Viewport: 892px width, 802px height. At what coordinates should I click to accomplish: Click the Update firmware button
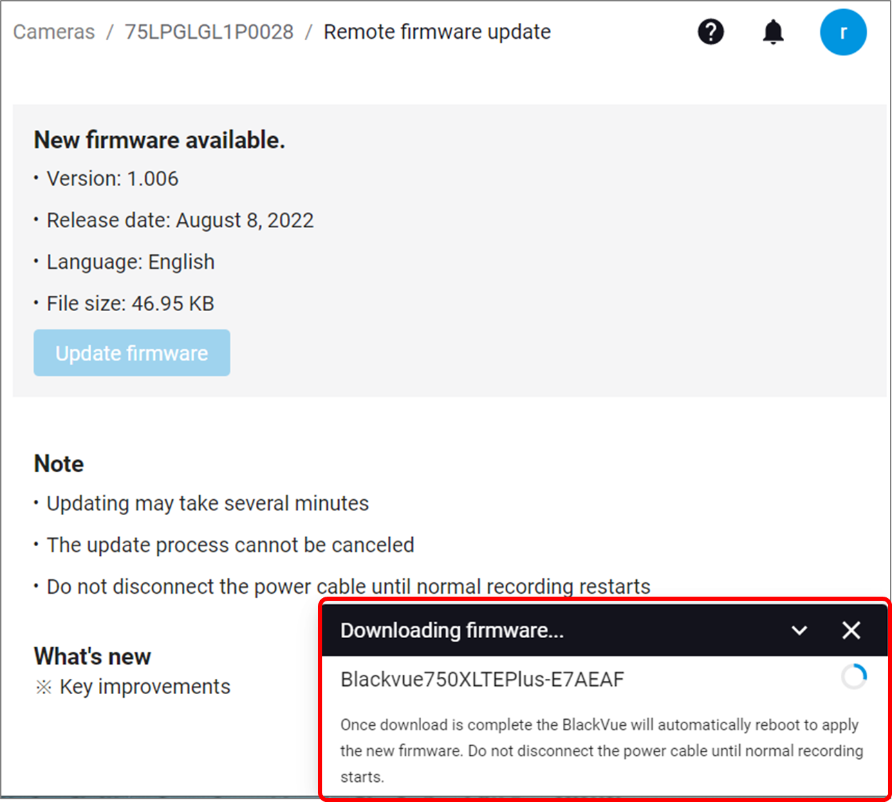[x=131, y=353]
